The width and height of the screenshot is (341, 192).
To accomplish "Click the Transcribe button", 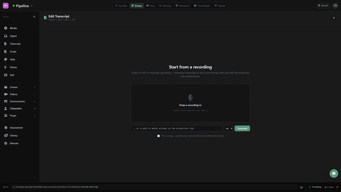I will point(242,129).
